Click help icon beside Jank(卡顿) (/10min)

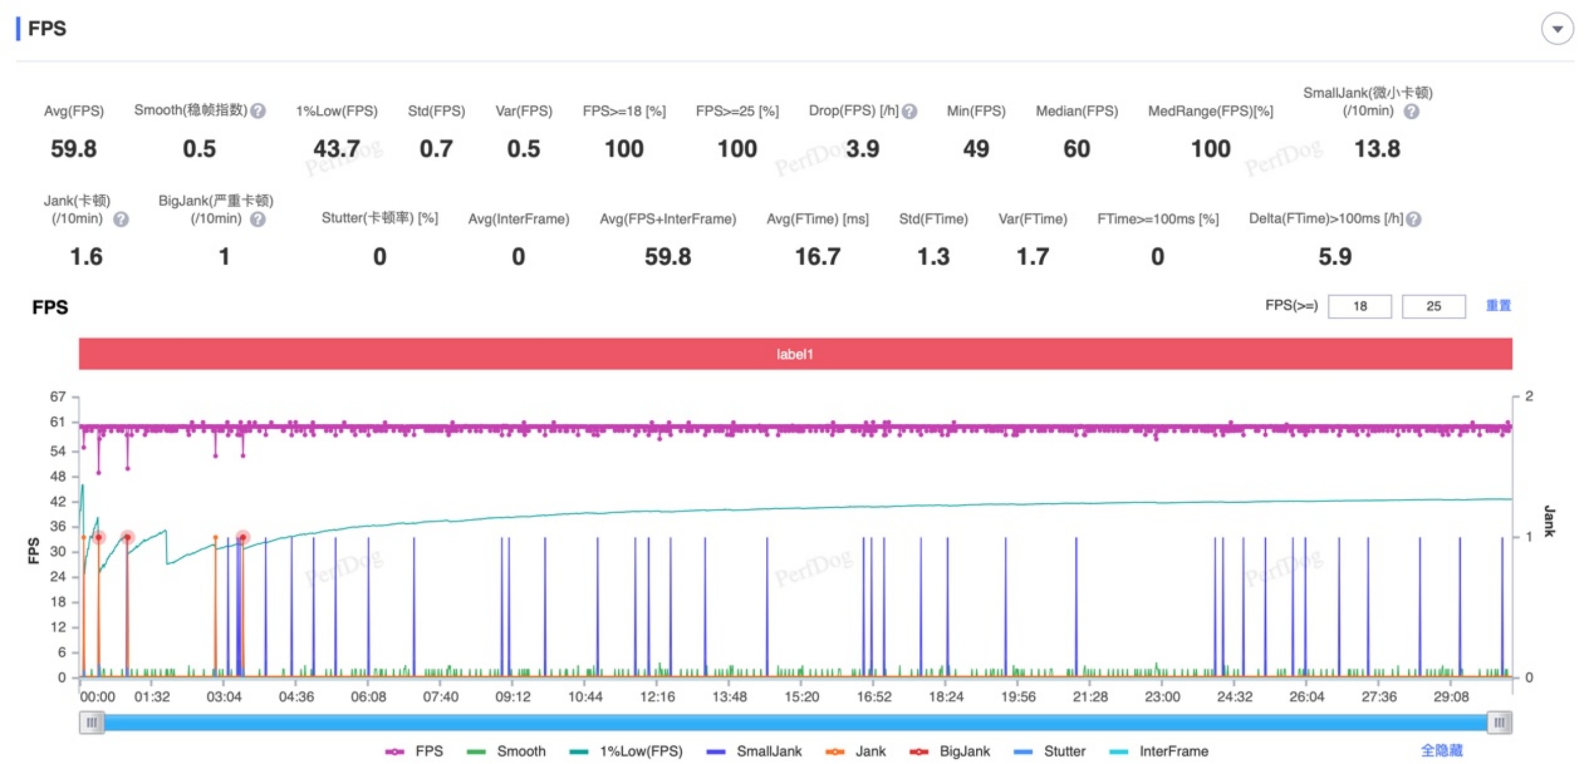click(x=121, y=219)
